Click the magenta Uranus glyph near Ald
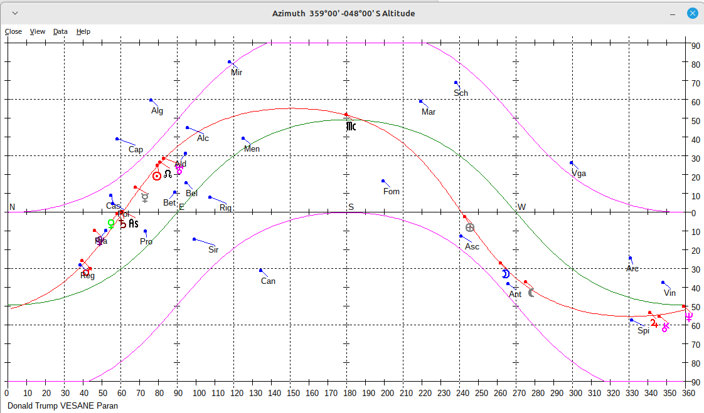 click(179, 170)
